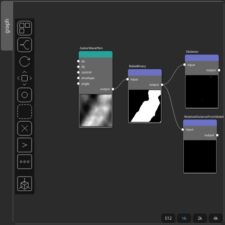Click the four-arrows recenter view icon
Screen dimensions: 225x225
click(x=25, y=78)
